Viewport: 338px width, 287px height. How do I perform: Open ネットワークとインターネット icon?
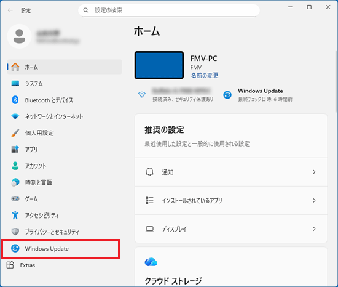pyautogui.click(x=15, y=116)
